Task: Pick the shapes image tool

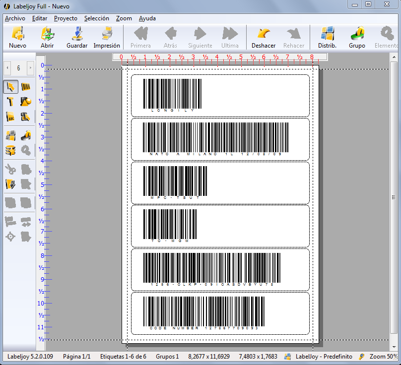Action: (x=26, y=102)
